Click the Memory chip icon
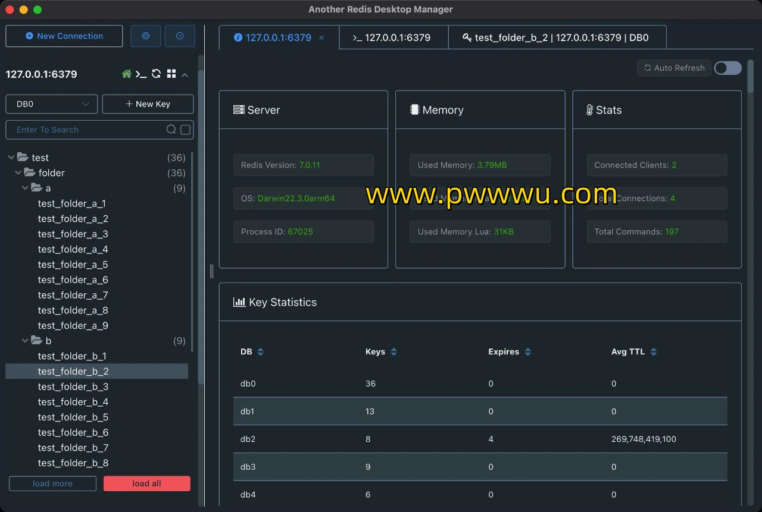The height and width of the screenshot is (512, 762). coord(414,110)
